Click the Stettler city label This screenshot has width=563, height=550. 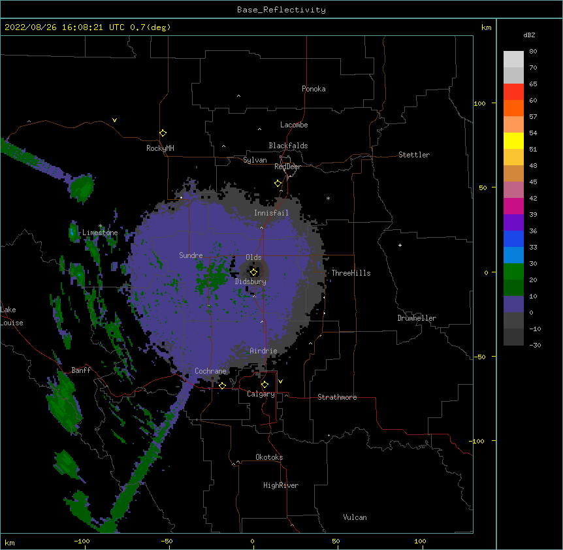414,155
